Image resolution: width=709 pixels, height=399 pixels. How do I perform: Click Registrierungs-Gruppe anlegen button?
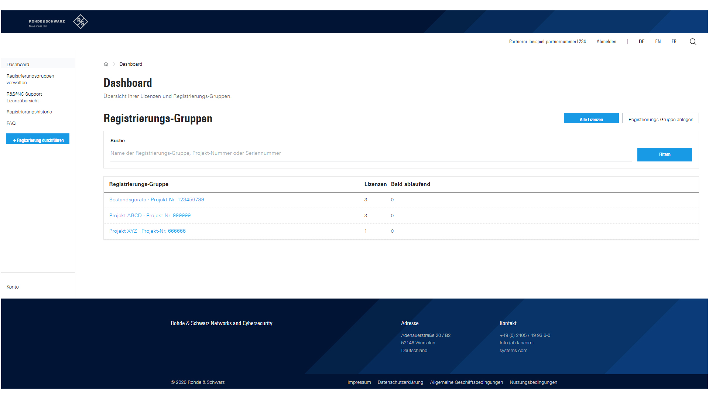click(x=661, y=118)
